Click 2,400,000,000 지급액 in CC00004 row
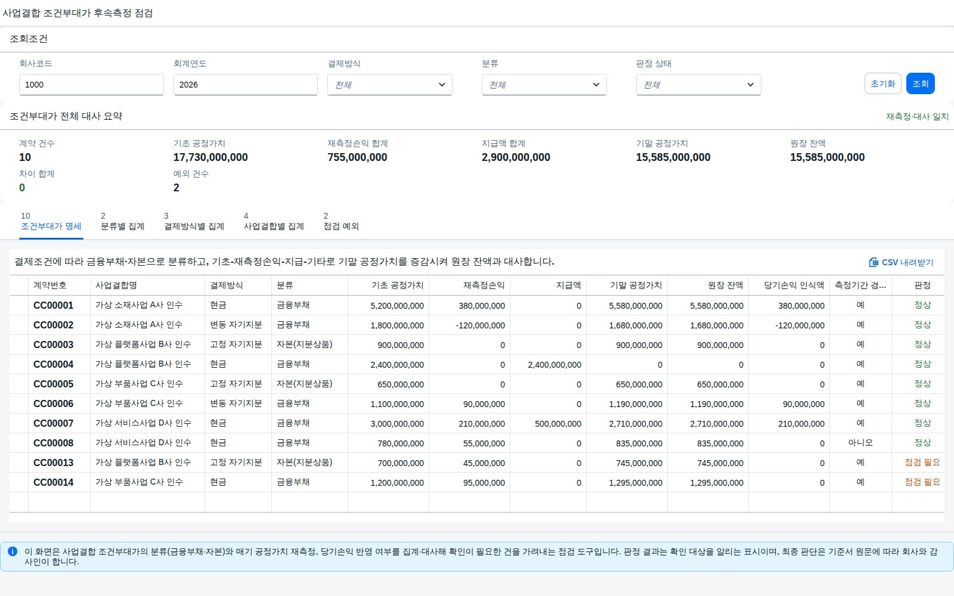This screenshot has height=596, width=954. pyautogui.click(x=555, y=365)
